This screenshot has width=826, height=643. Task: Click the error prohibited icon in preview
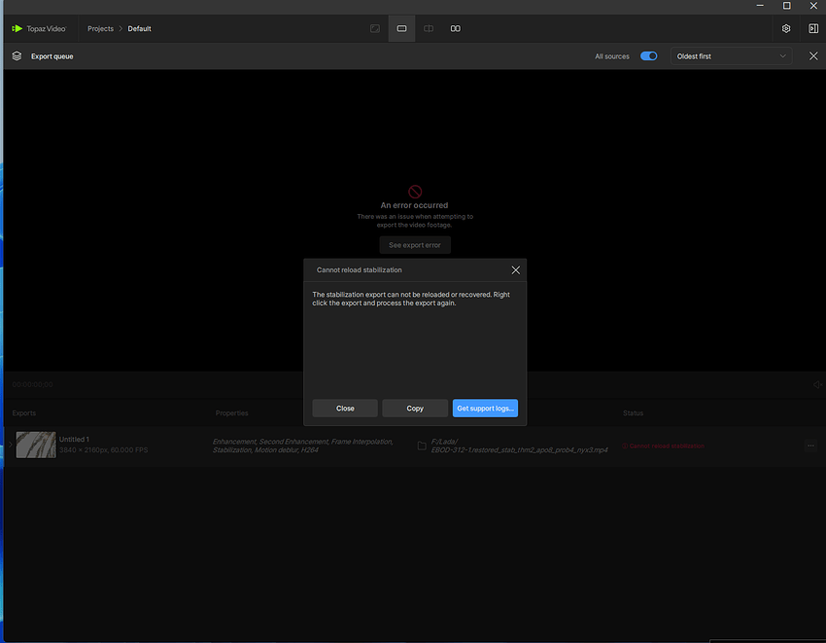415,192
